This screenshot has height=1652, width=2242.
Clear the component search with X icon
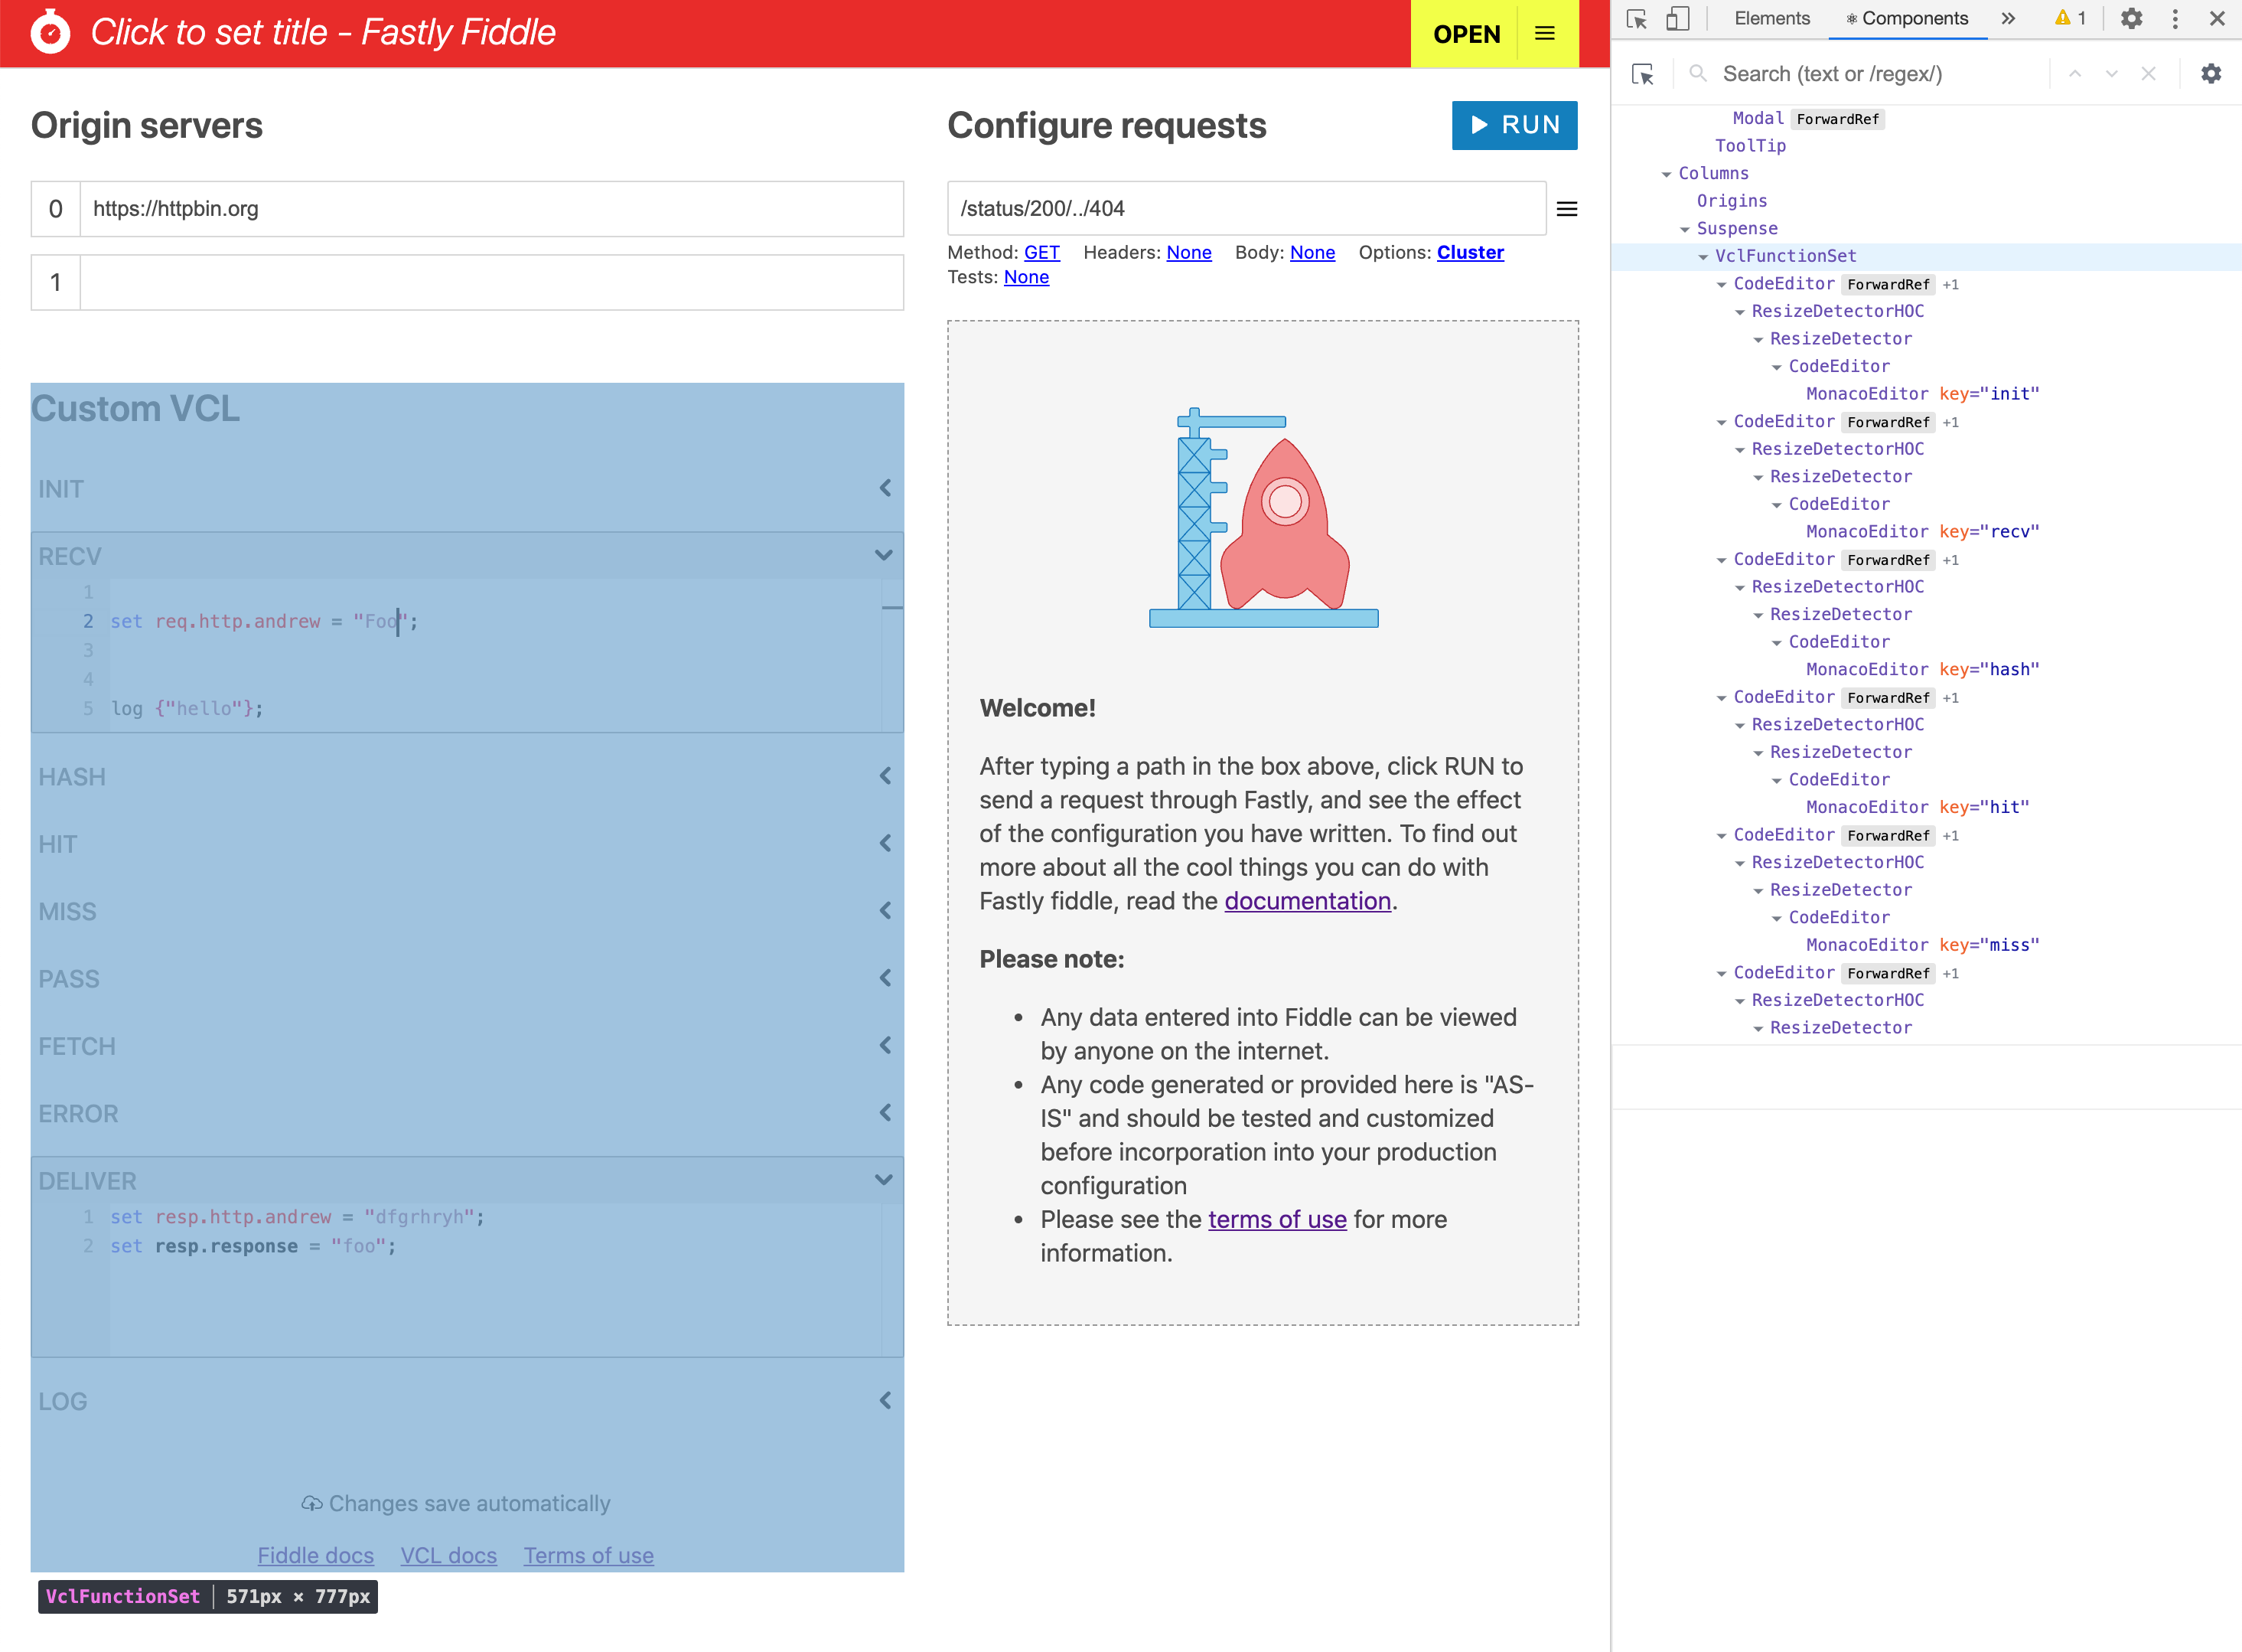pyautogui.click(x=2149, y=74)
